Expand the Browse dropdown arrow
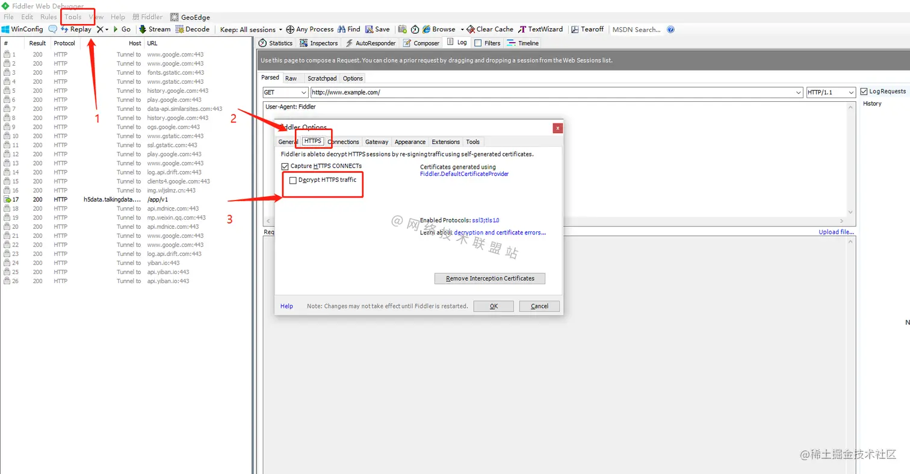This screenshot has height=474, width=910. 462,29
